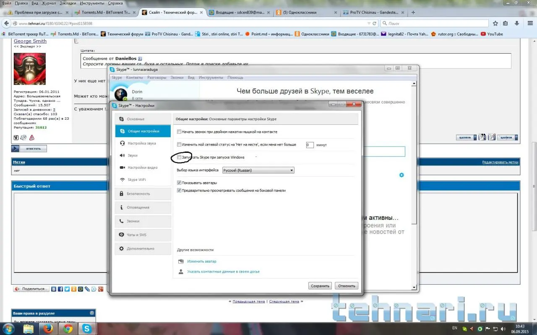Click the 'George Smith' username link
537x335 pixels.
coord(30,41)
